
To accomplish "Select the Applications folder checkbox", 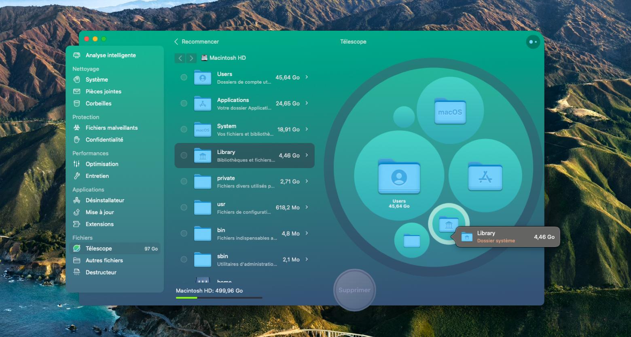I will pyautogui.click(x=184, y=103).
